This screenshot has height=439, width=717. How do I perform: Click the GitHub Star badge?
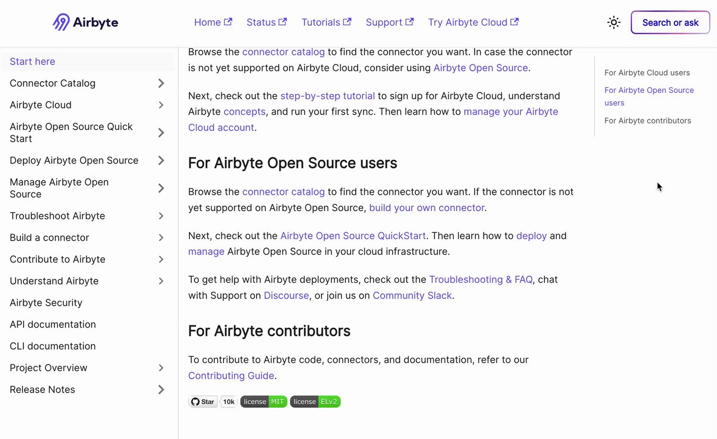[203, 401]
